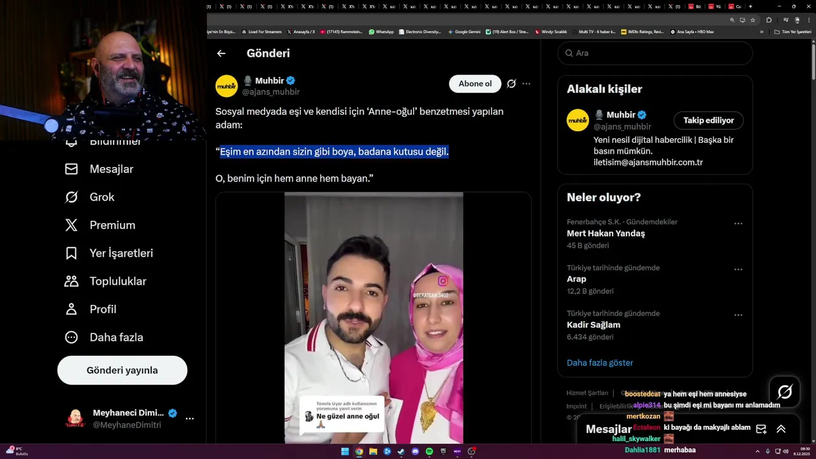
Task: Open the browser extensions puzzle icon
Action: click(769, 20)
